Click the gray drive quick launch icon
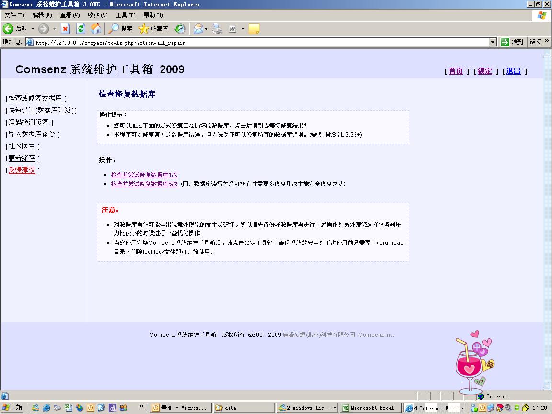 (57, 408)
